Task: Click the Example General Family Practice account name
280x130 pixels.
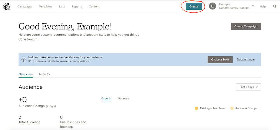Action: point(234,6)
